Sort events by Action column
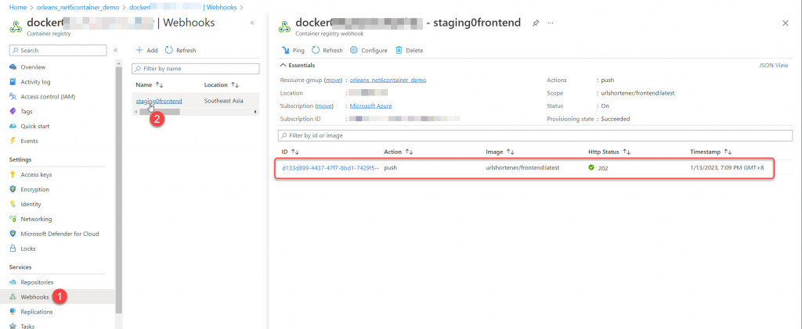Image resolution: width=802 pixels, height=329 pixels. [399, 152]
